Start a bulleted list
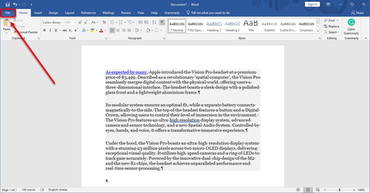This screenshot has height=193, width=370. (x=112, y=22)
